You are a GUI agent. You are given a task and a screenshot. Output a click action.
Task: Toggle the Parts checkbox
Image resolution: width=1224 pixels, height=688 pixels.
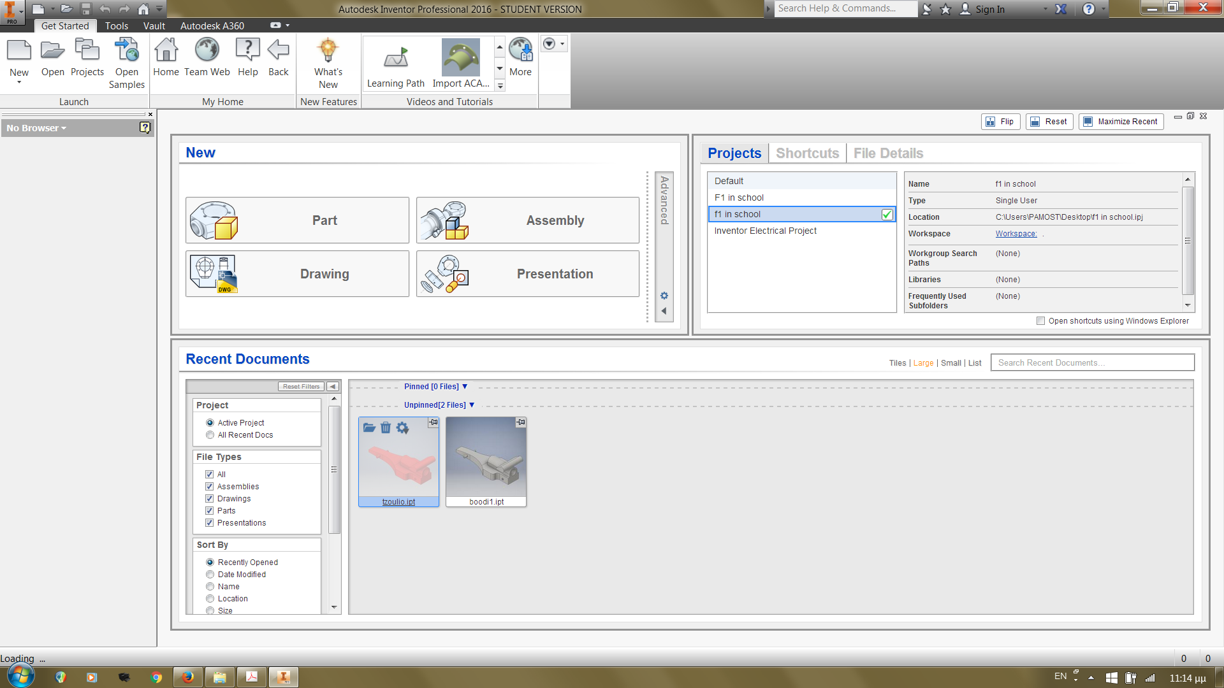tap(209, 511)
